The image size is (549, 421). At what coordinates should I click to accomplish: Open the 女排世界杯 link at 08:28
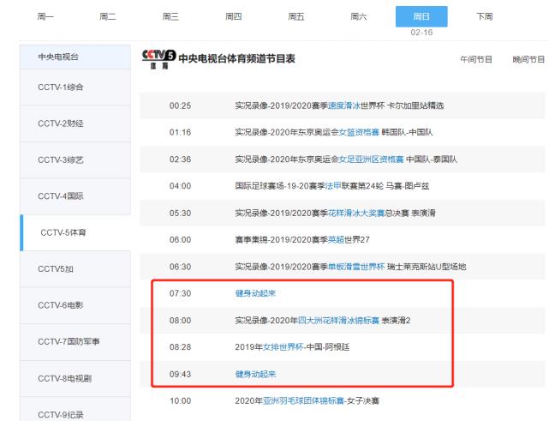(x=283, y=347)
